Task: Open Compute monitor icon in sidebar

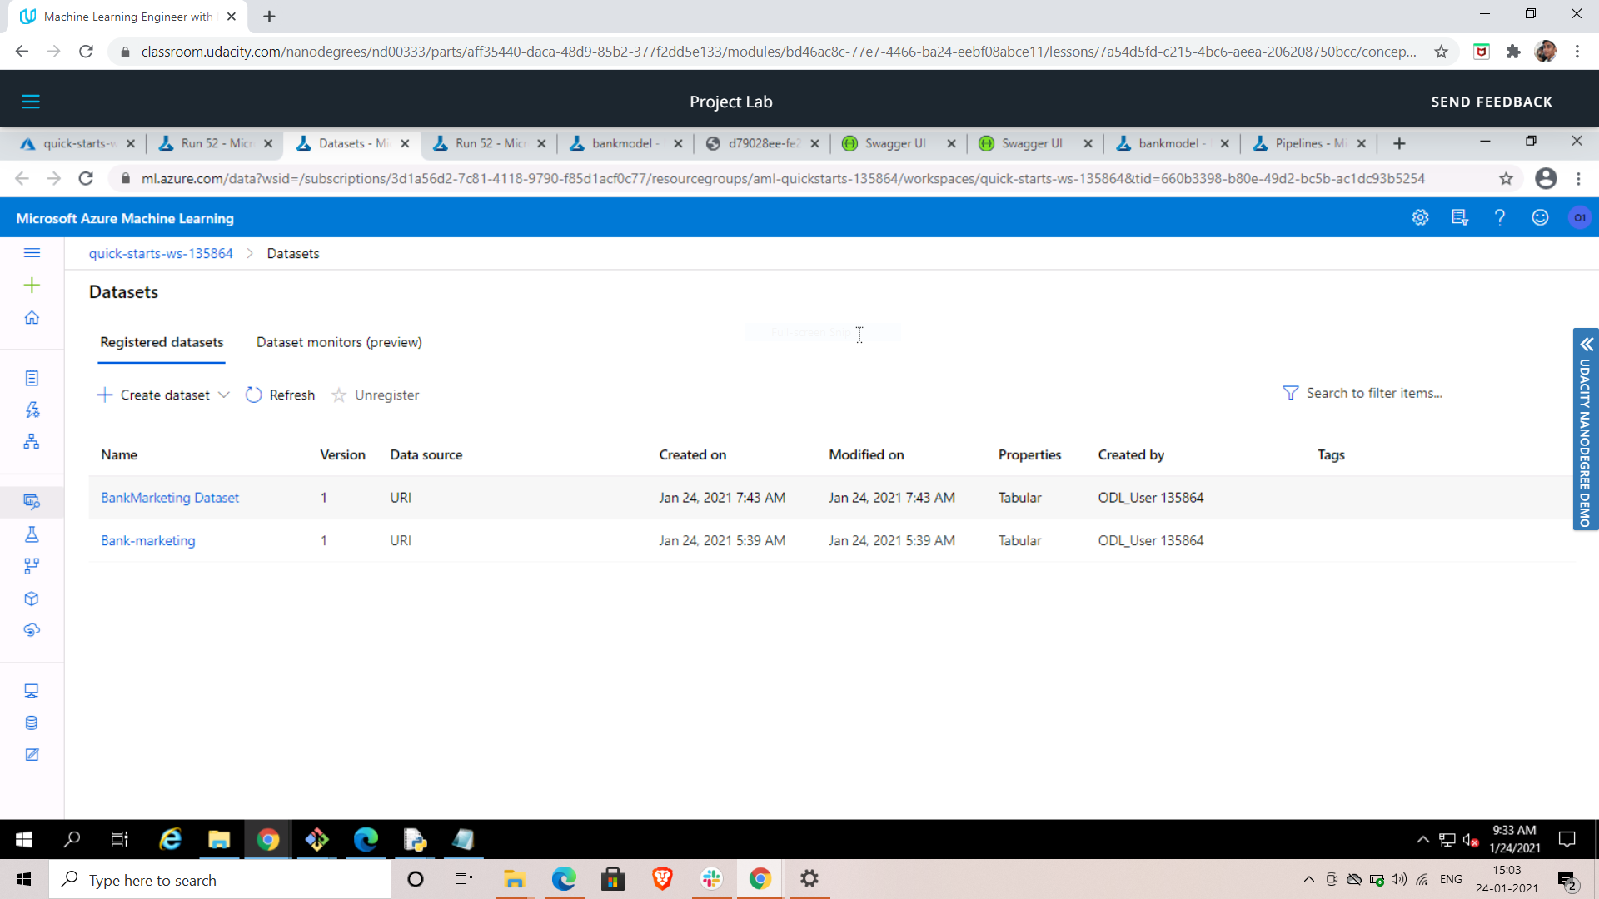Action: coord(32,691)
